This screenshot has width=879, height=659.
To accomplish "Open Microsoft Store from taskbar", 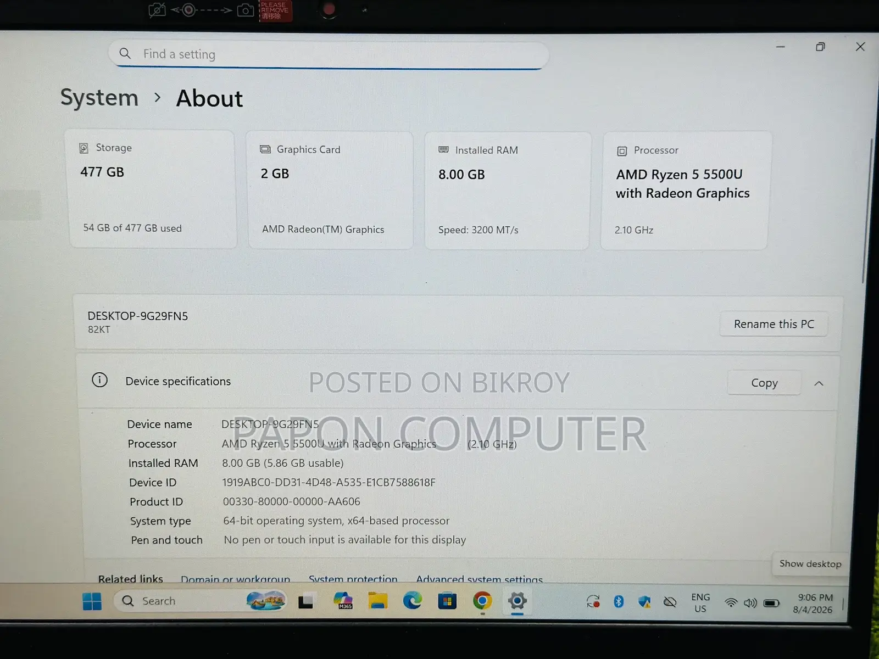I will (x=447, y=601).
